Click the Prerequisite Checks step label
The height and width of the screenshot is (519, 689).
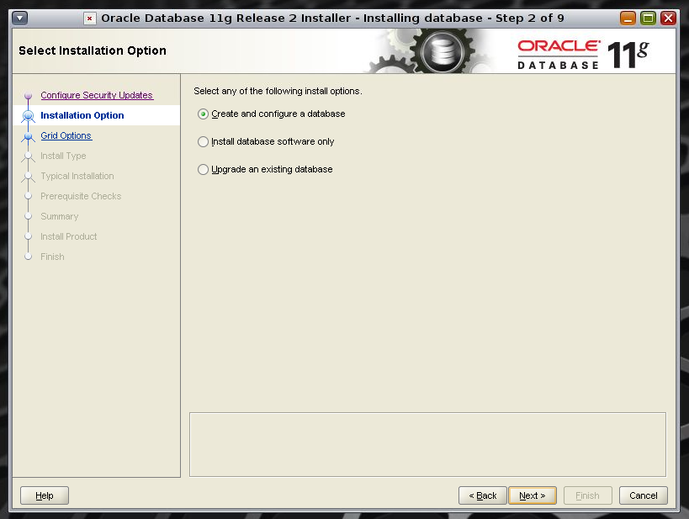click(81, 197)
